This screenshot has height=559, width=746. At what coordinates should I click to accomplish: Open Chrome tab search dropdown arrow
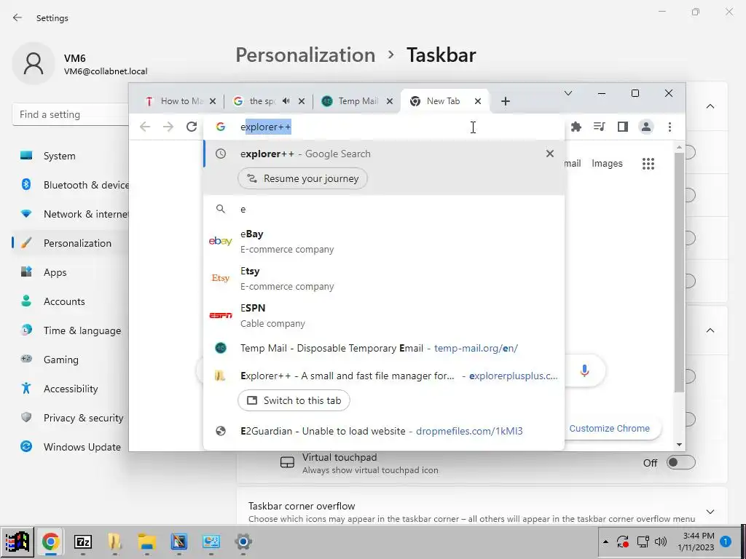568,93
